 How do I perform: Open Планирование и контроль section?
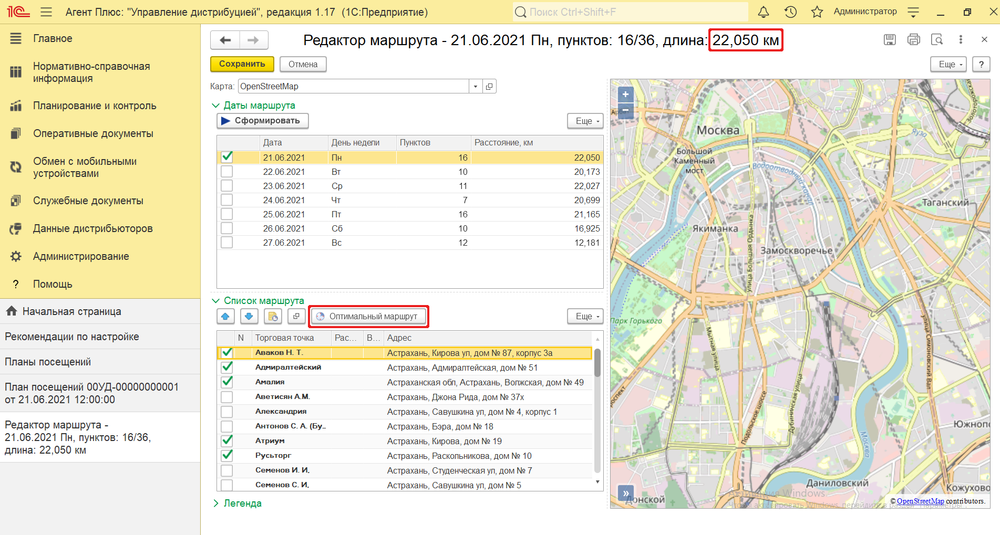(x=95, y=106)
